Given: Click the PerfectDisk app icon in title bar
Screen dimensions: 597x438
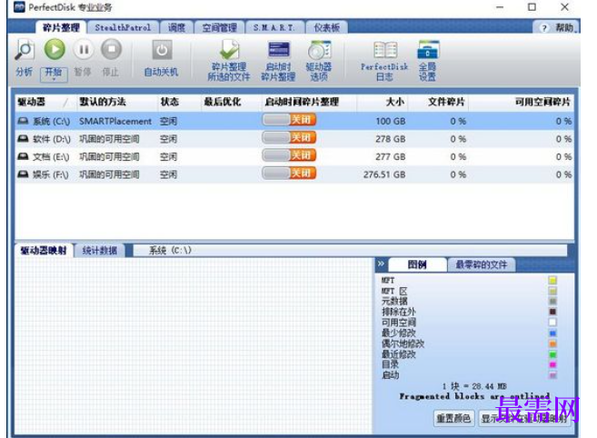Looking at the screenshot, I should [x=19, y=7].
